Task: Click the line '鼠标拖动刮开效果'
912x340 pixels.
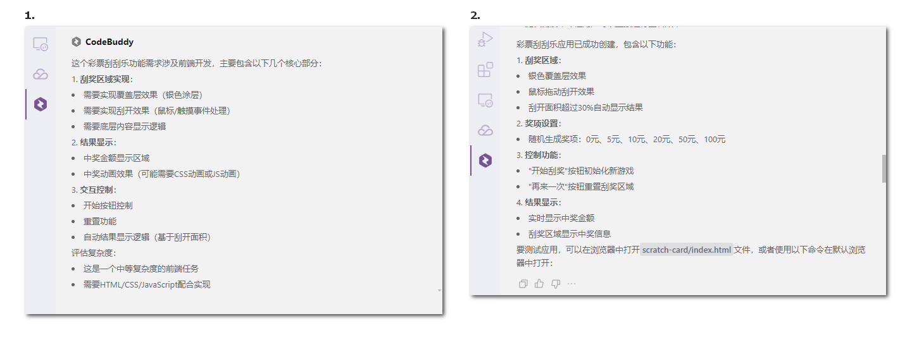Action: click(x=561, y=92)
